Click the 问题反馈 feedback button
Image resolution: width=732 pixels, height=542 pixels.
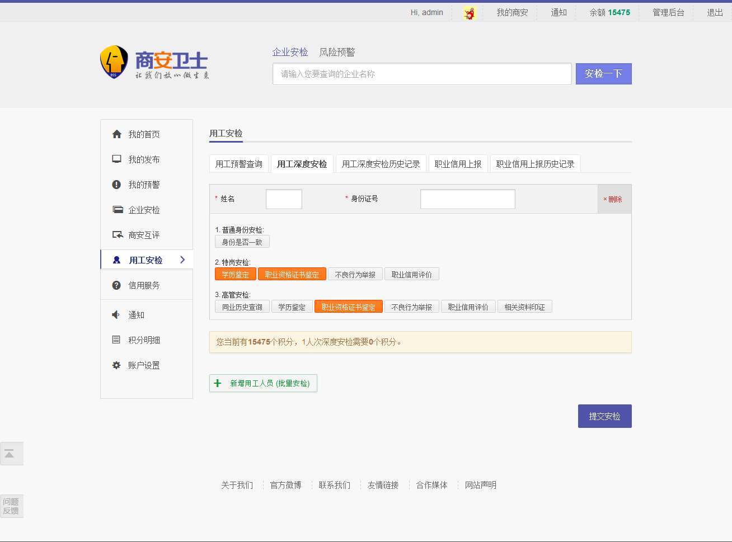pyautogui.click(x=11, y=506)
